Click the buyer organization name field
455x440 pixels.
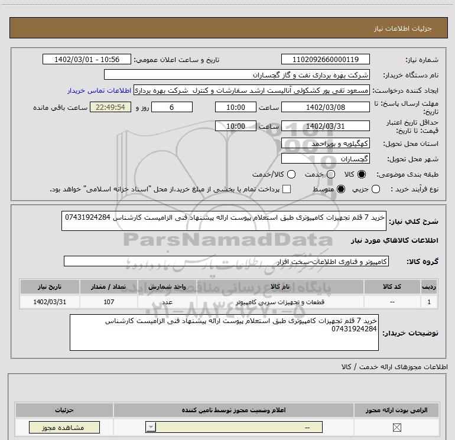click(237, 74)
